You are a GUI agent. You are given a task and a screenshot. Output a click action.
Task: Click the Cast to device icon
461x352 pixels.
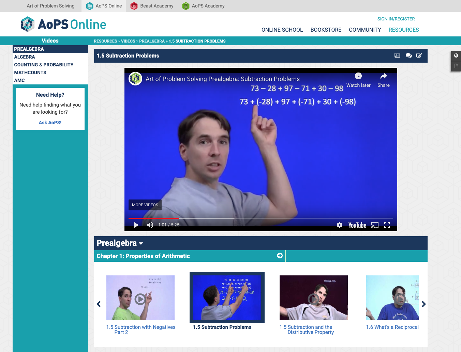tap(374, 225)
